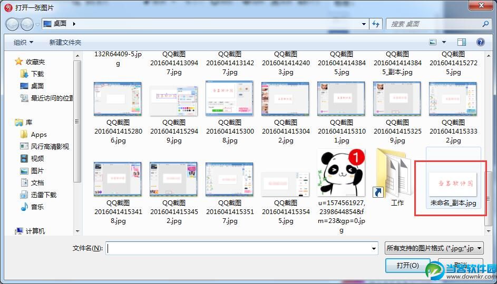Screen dimensions: 497x284
Task: Close the 打开一张图片 dialog
Action: pos(481,5)
